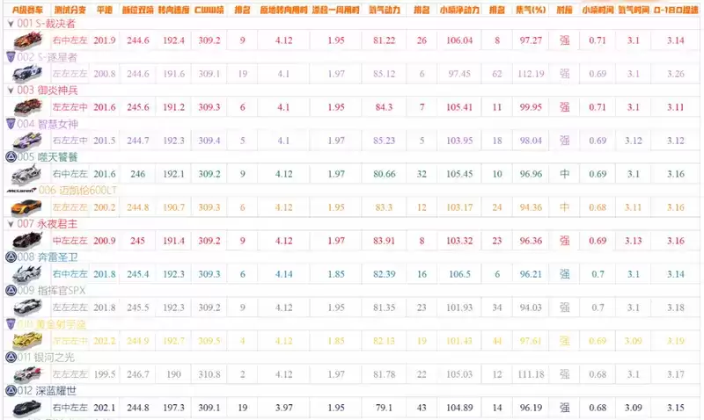The width and height of the screenshot is (704, 420).
Task: Click the shield badge beside 002 S-逐星者
Action: coord(10,57)
